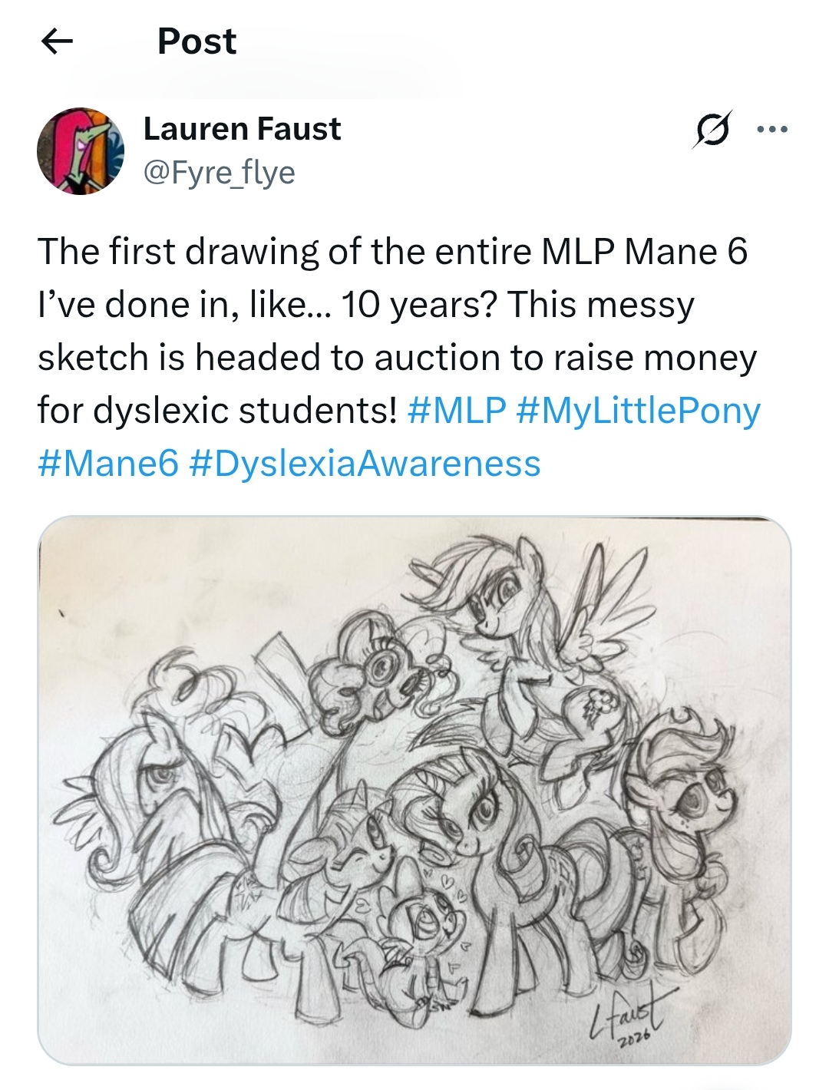
Task: Visit the @Fyre_flye handle
Action: (x=220, y=173)
